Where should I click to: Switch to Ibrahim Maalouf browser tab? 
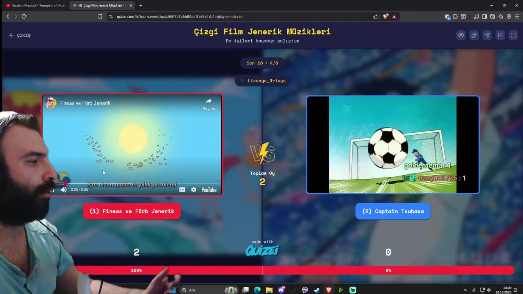point(35,5)
